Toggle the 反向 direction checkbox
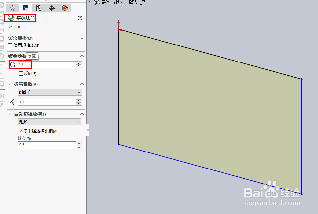 click(20, 73)
